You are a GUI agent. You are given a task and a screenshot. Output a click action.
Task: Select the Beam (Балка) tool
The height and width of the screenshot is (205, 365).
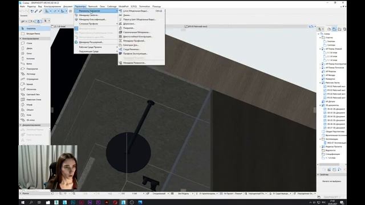pos(34,64)
